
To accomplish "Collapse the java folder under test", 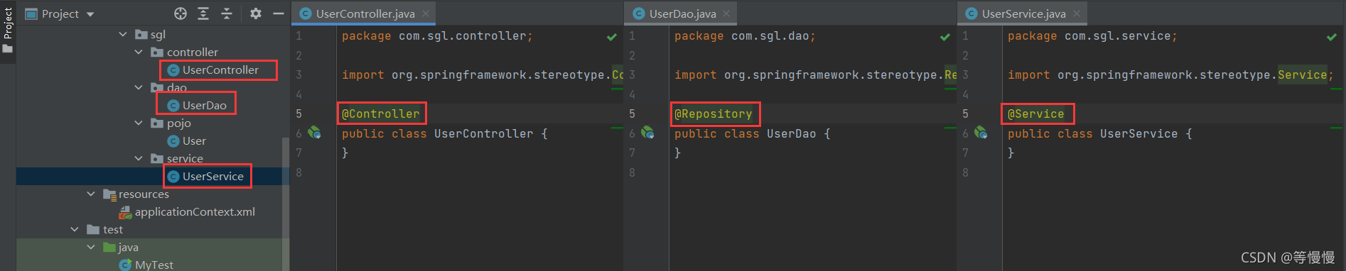I will pos(90,247).
